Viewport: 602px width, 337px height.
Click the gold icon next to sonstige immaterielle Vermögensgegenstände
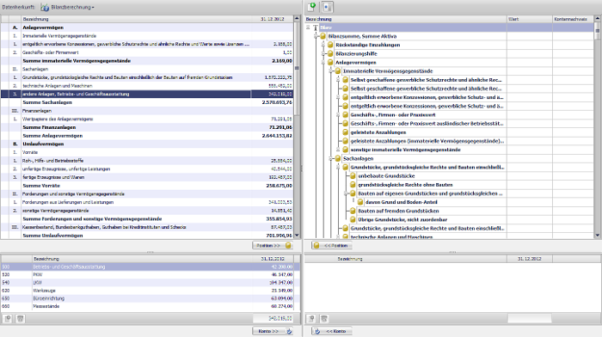345,150
